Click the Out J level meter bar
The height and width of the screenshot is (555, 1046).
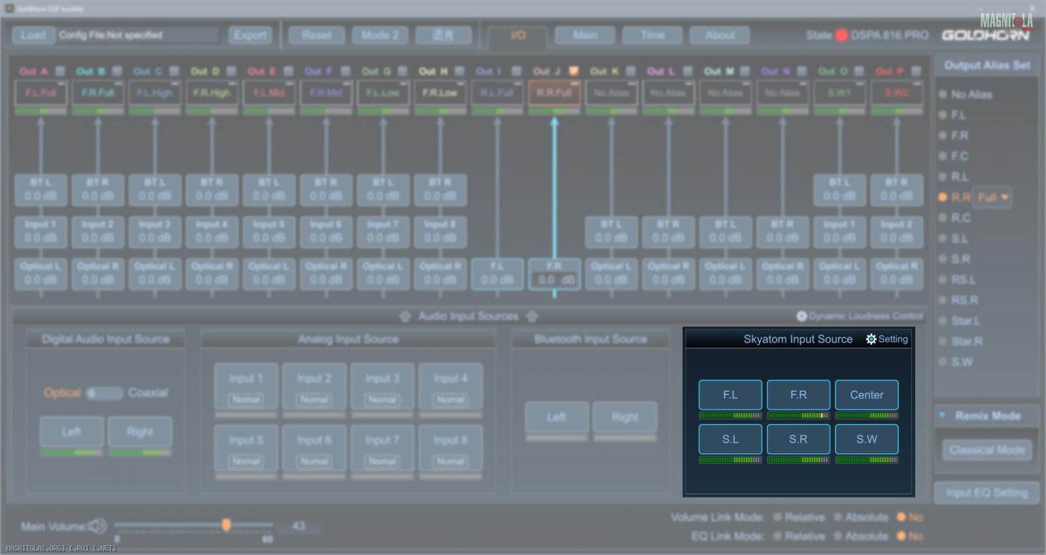[x=554, y=112]
